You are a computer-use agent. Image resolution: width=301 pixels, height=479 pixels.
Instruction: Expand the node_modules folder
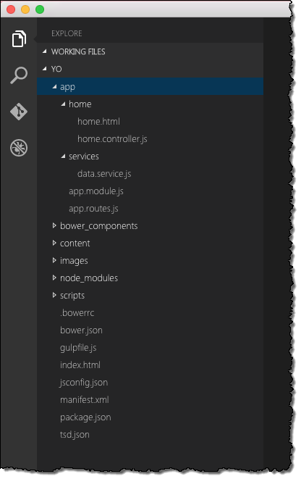54,278
